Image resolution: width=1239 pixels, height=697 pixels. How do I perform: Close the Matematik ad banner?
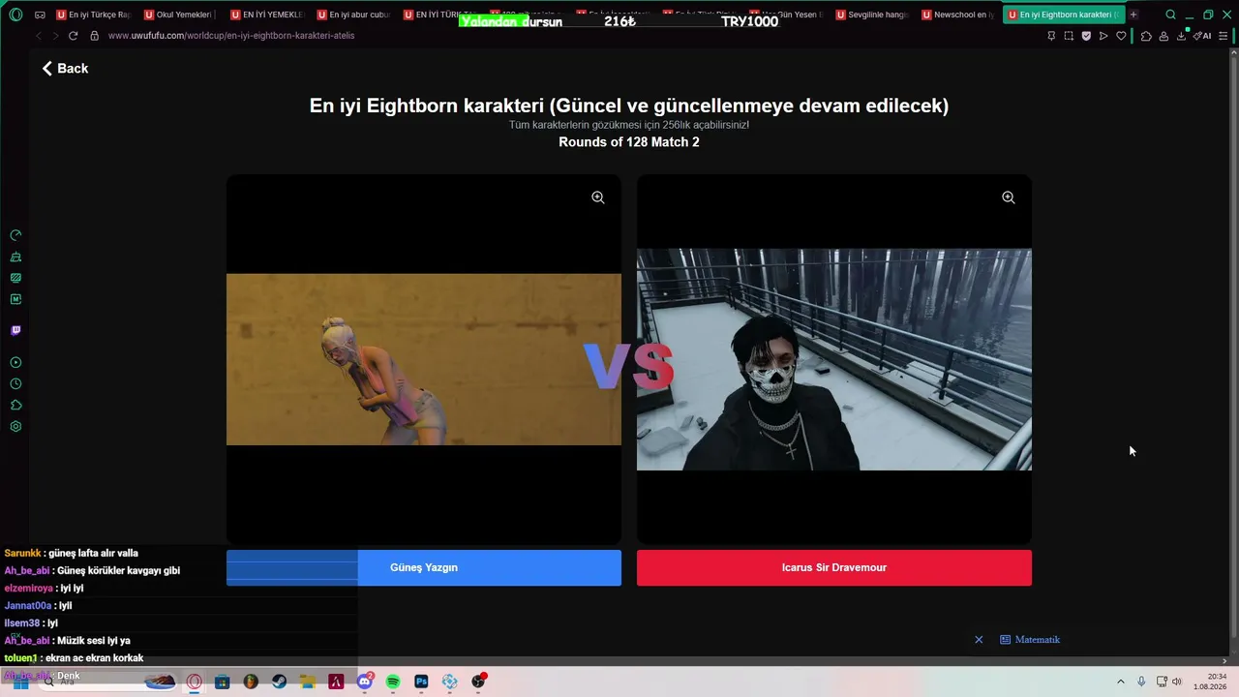click(979, 640)
